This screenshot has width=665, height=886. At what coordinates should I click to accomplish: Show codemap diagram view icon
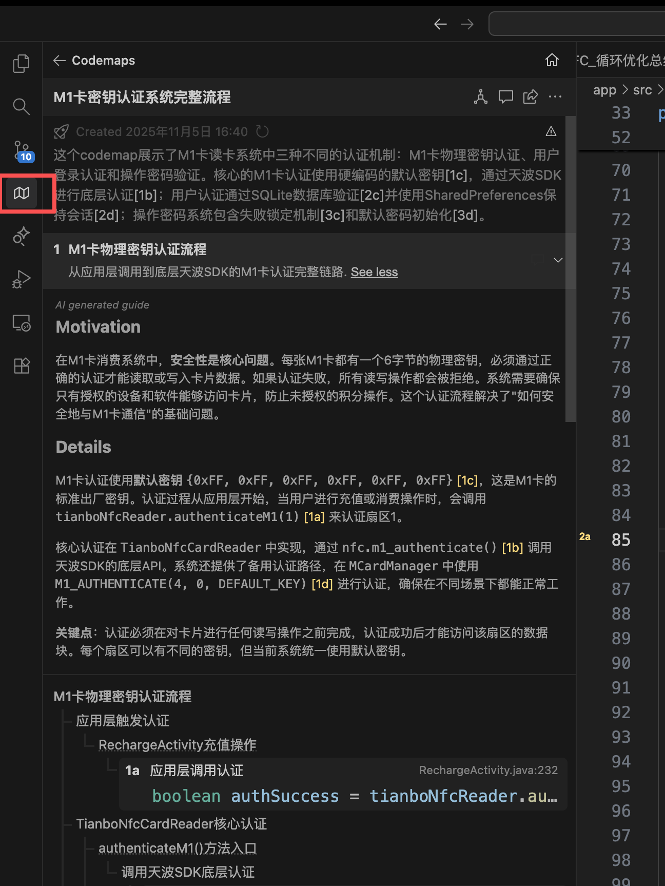click(x=480, y=97)
